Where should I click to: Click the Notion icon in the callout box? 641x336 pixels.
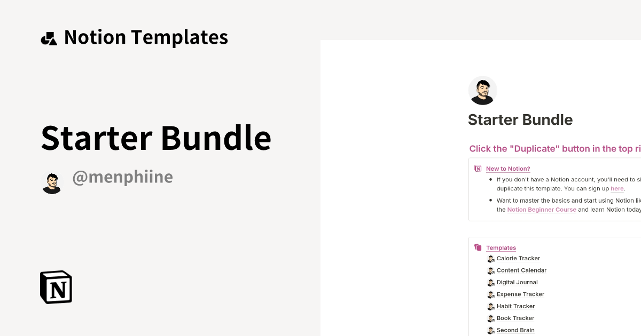coord(478,167)
